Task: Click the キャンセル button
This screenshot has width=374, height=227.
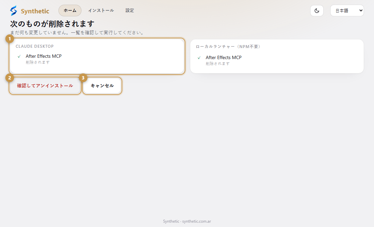Action: pyautogui.click(x=102, y=85)
